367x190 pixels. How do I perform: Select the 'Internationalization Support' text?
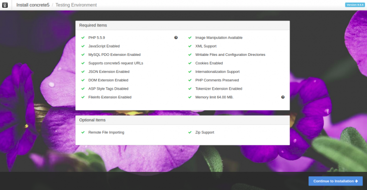217,71
